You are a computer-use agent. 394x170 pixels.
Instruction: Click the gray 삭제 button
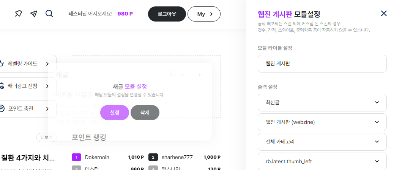click(x=145, y=113)
